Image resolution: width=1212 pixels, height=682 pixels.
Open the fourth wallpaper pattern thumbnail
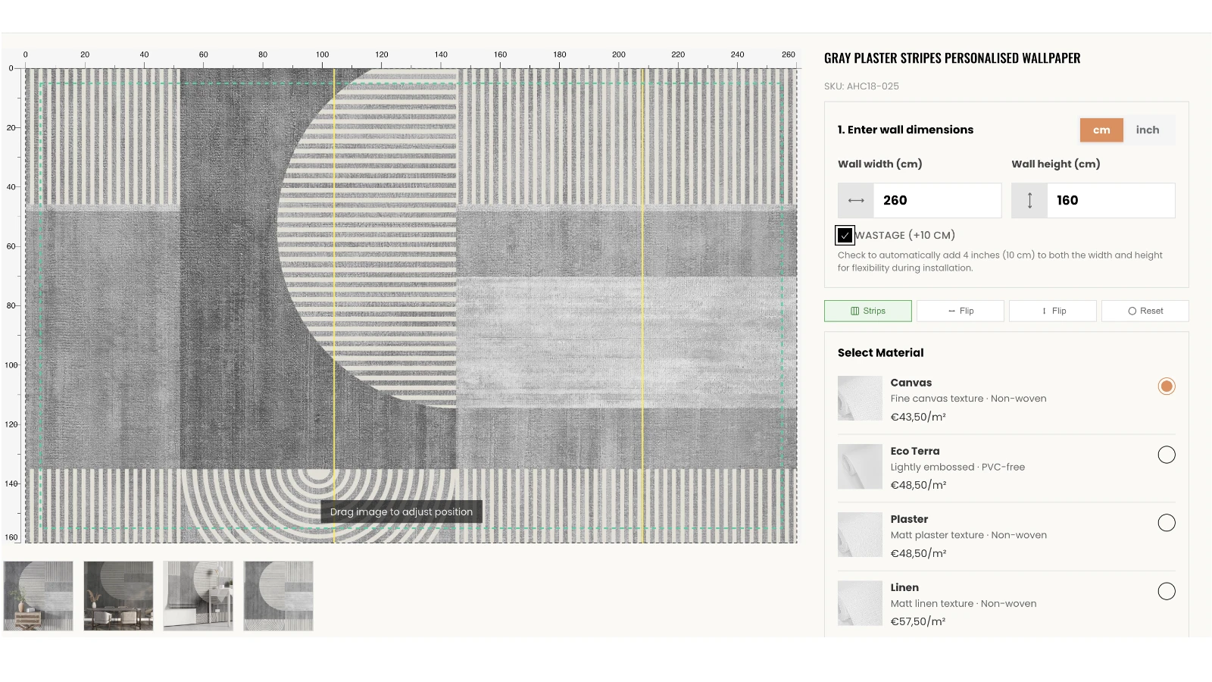coord(279,596)
